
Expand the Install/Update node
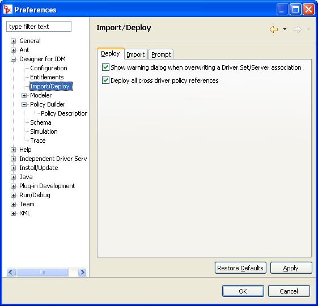[13, 168]
